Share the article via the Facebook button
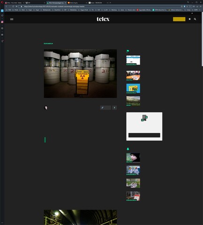Image resolution: width=203 pixels, height=225 pixels. click(114, 108)
